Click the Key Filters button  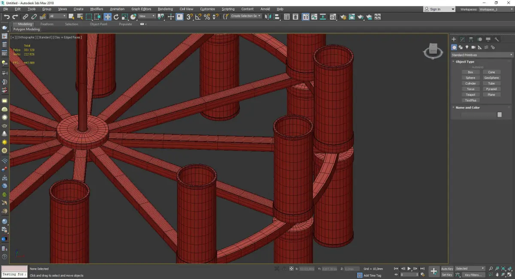(x=473, y=275)
